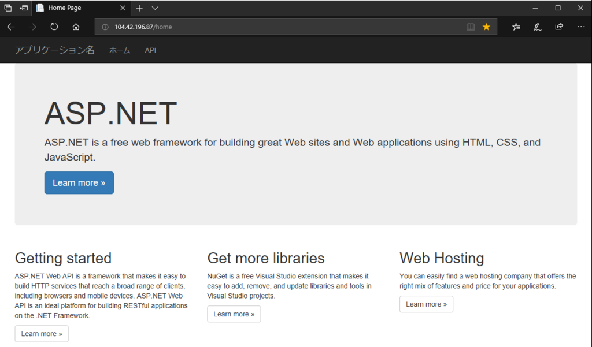
Task: Open the tabs you've set aside
Action: pyautogui.click(x=8, y=8)
